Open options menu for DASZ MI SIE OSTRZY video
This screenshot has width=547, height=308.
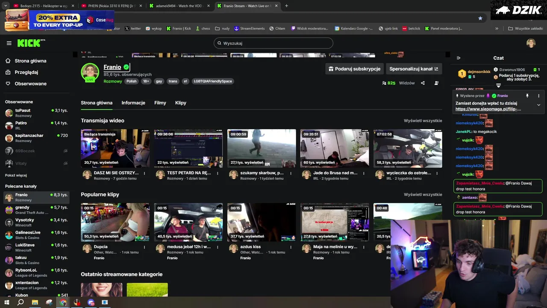(x=144, y=173)
